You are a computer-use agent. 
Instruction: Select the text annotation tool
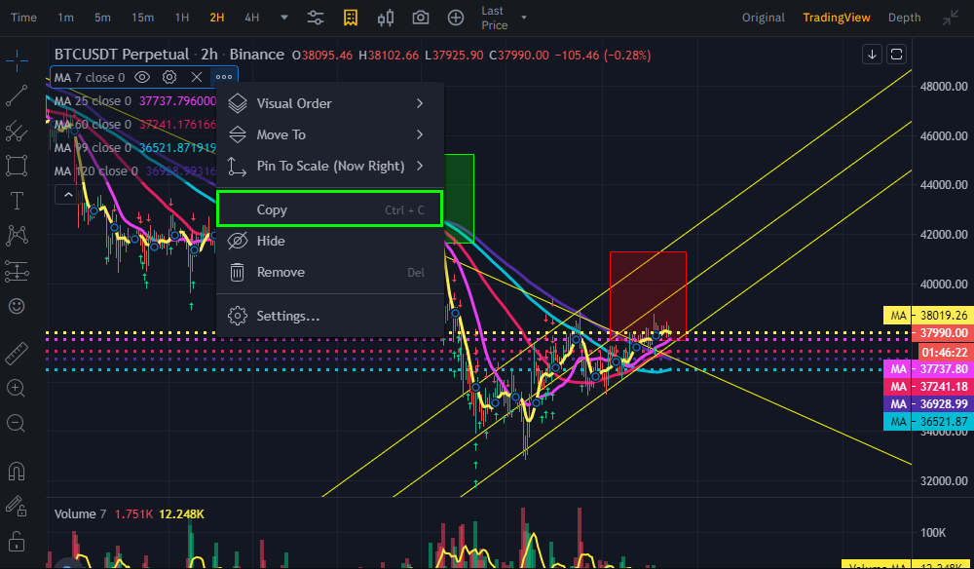(17, 201)
